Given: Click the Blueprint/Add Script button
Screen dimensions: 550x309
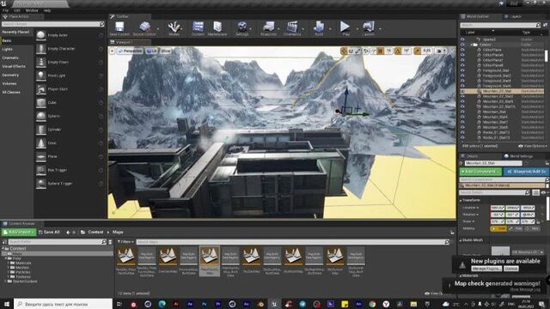Looking at the screenshot, I should point(526,172).
